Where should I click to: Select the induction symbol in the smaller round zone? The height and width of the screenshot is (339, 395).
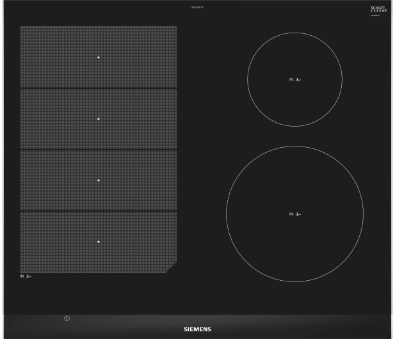click(295, 79)
